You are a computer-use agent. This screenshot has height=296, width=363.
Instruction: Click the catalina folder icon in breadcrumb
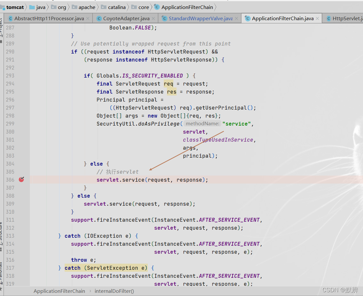(104, 7)
